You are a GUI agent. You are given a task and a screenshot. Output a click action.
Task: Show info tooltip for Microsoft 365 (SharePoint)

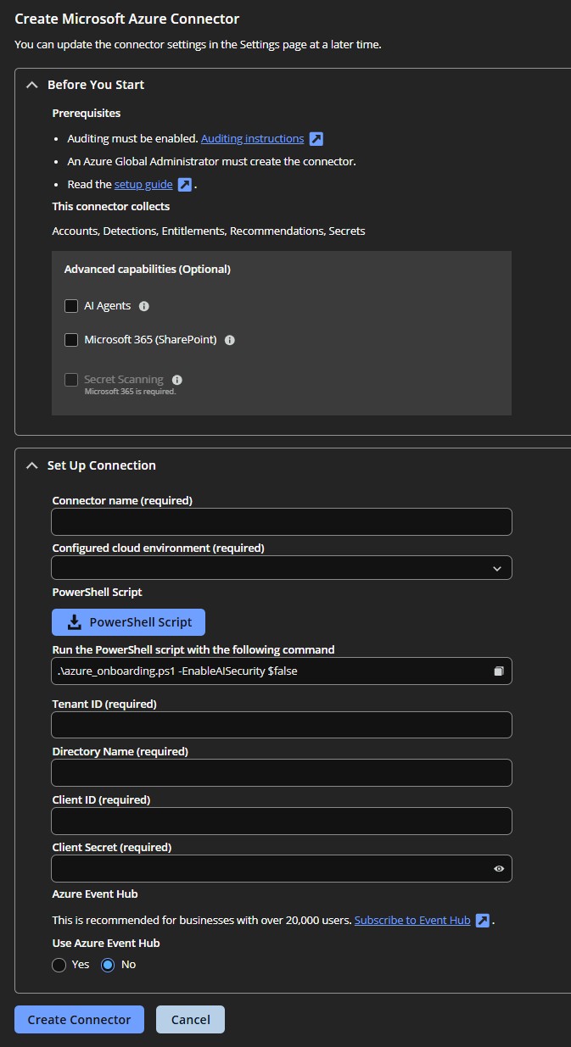point(230,340)
